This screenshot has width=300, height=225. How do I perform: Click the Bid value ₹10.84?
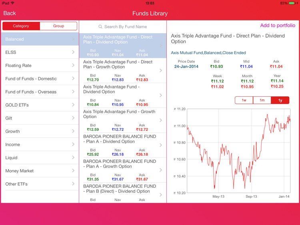93,105
